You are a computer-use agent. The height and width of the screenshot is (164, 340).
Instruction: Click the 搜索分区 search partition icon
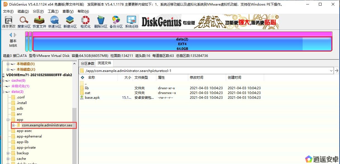coord(24,22)
